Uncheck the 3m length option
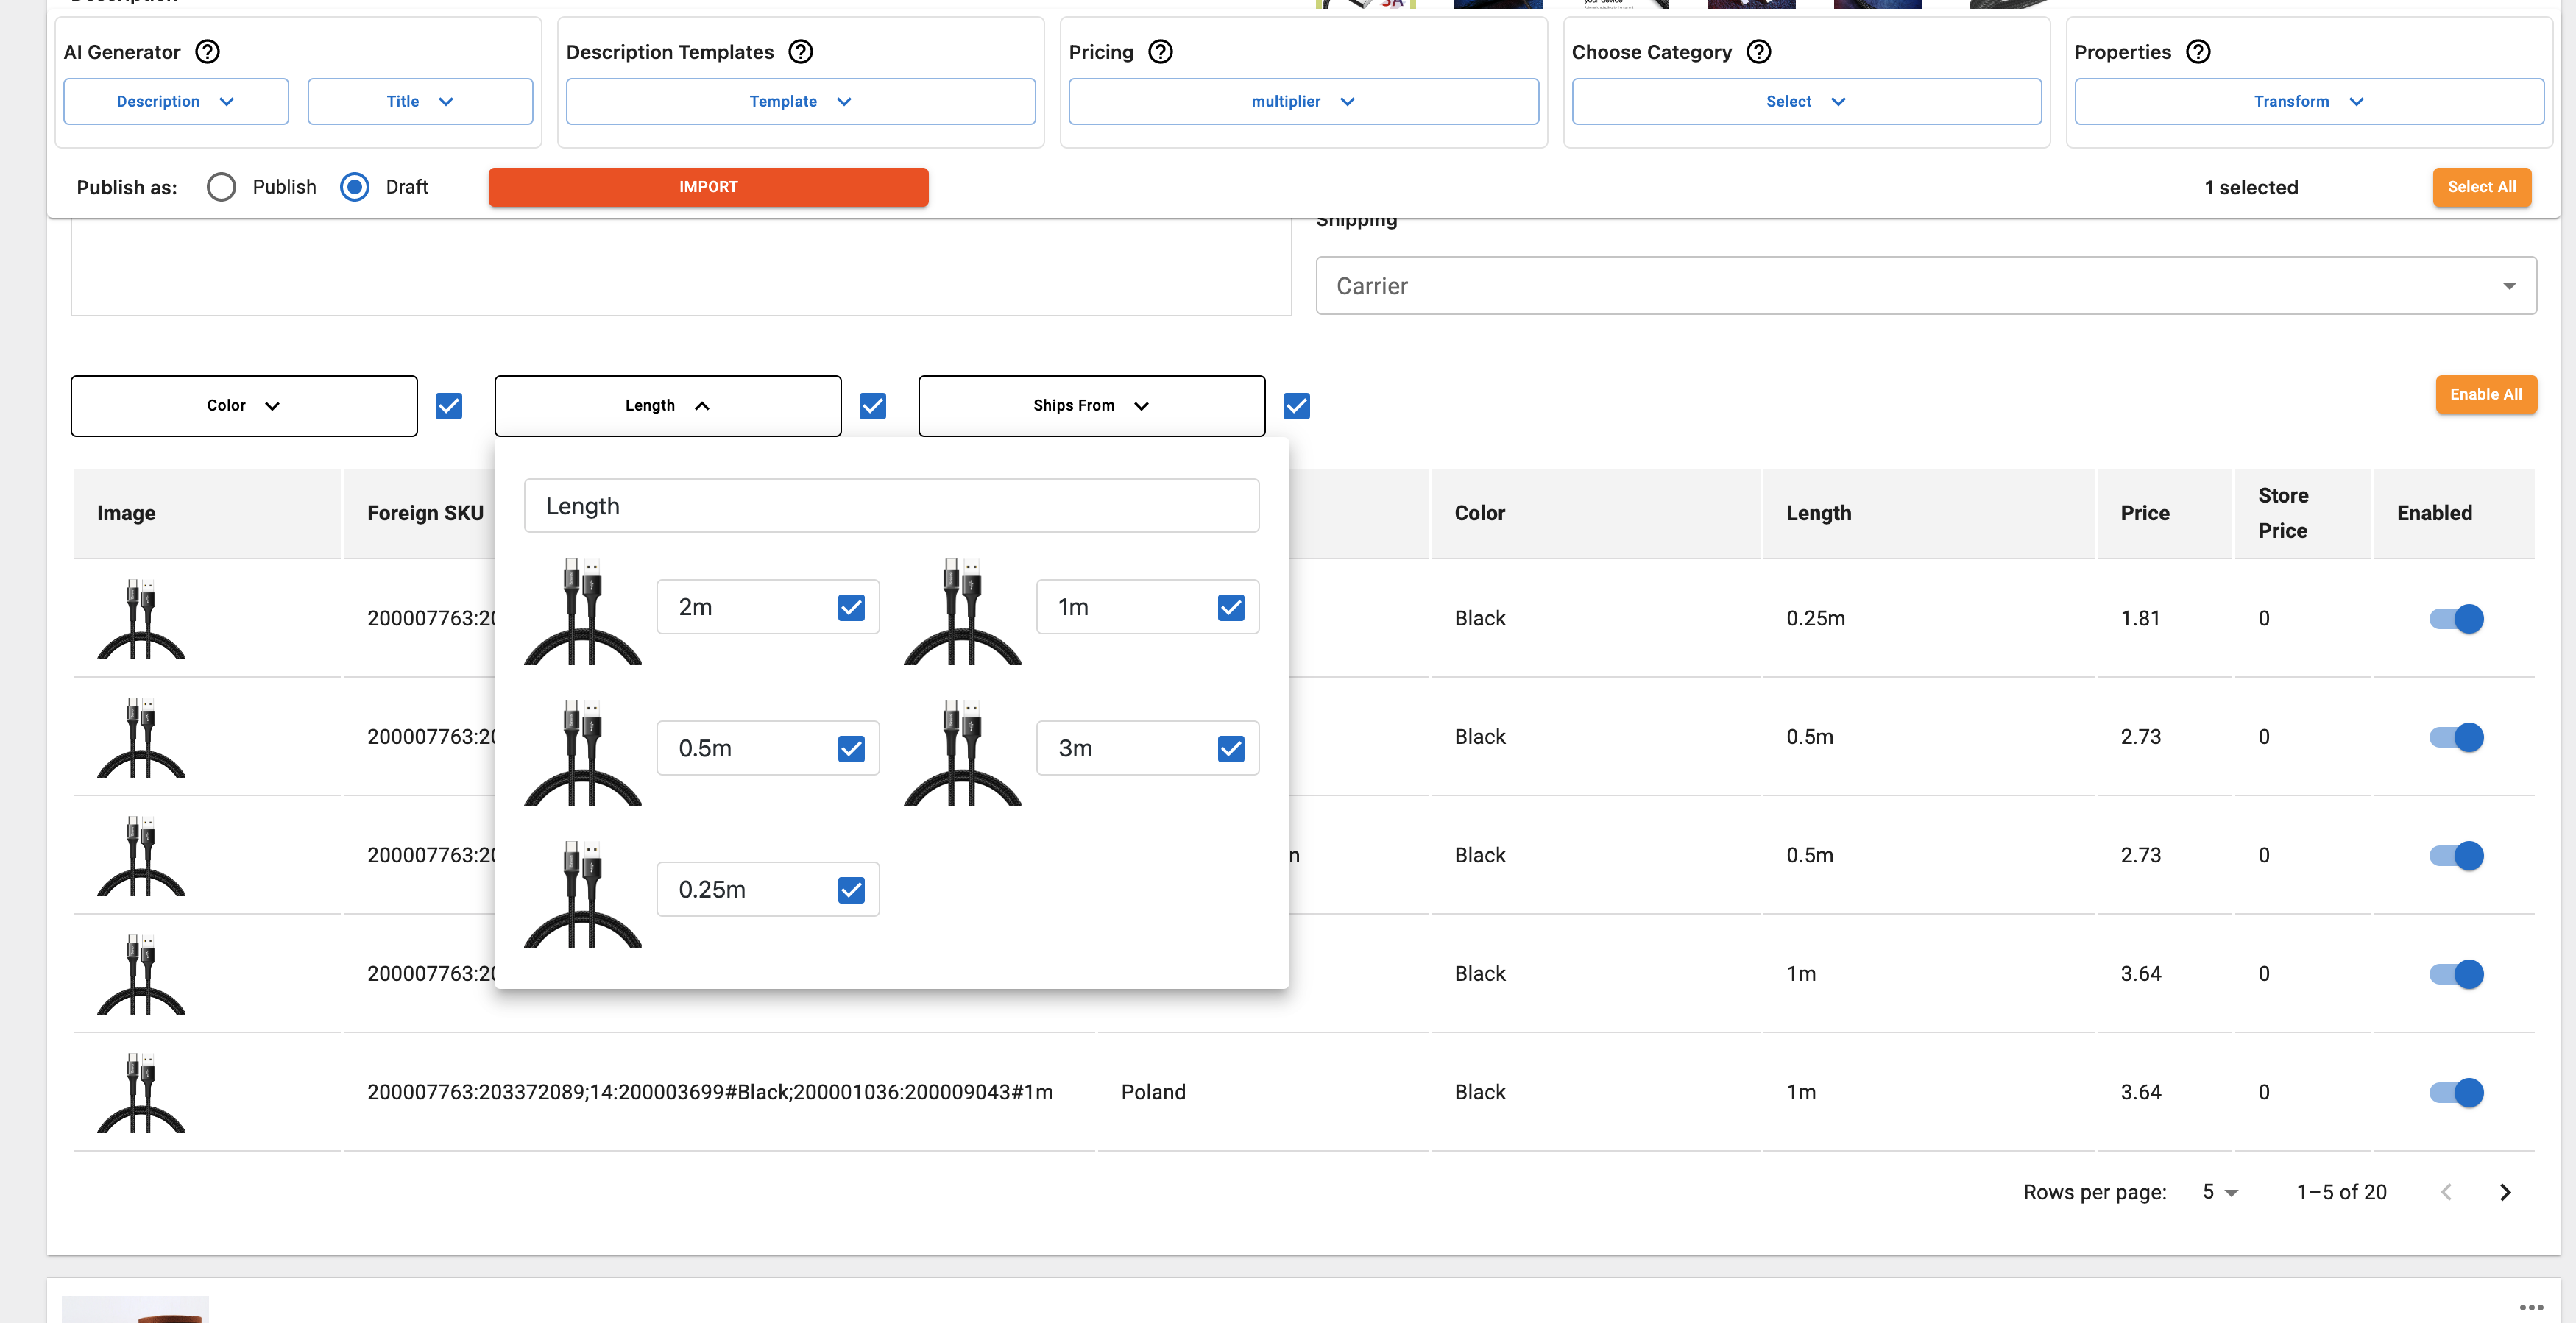 coord(1231,748)
